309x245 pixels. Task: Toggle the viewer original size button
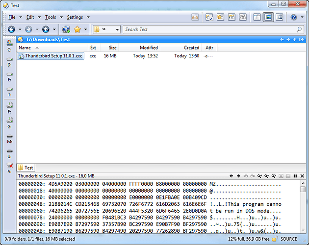281,176
